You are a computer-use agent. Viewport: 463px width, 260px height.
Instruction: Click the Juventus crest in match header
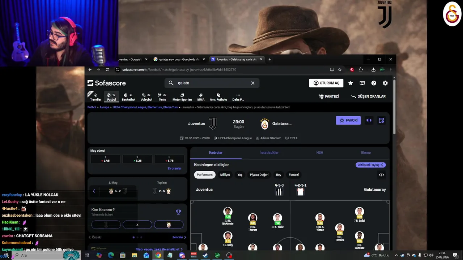click(x=213, y=123)
